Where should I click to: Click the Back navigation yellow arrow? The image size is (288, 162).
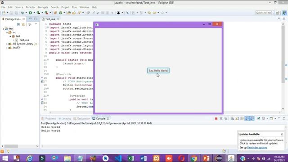coord(154,13)
